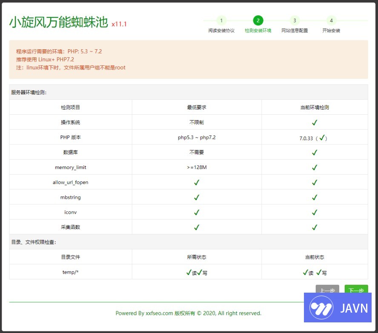
Task: Click the current-status 写 checkmark for temp/*
Action: tap(319, 272)
